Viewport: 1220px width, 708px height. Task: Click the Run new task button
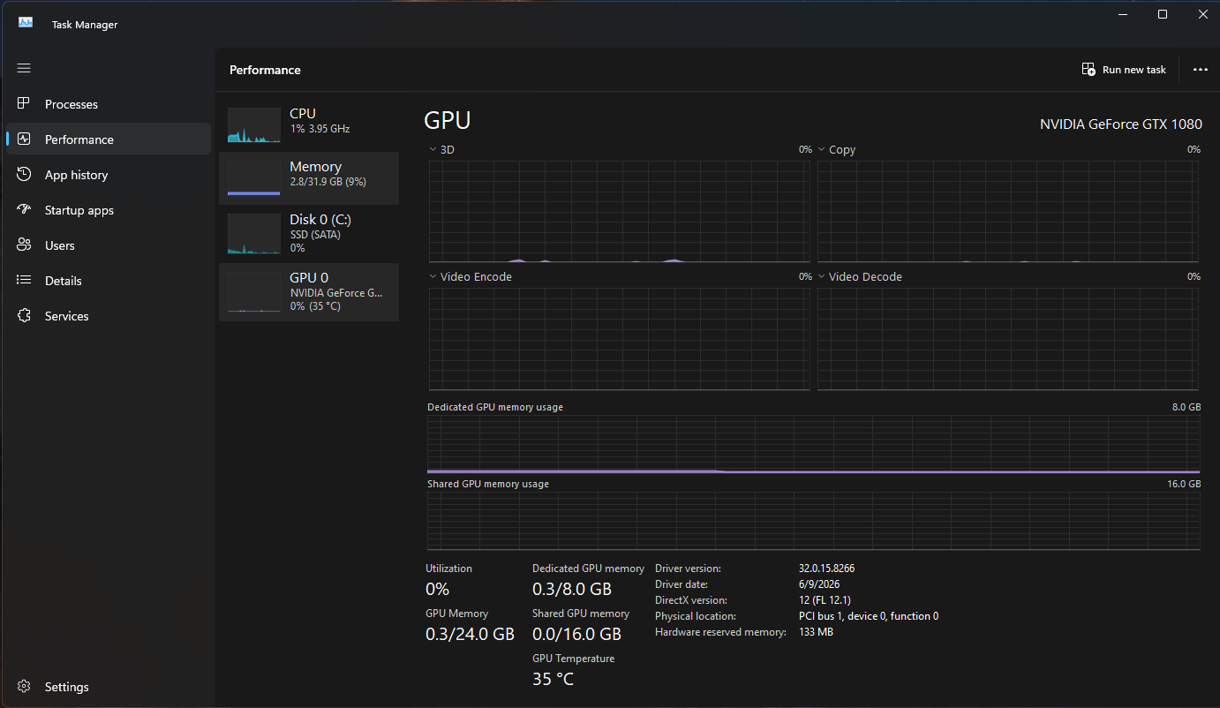[1124, 70]
